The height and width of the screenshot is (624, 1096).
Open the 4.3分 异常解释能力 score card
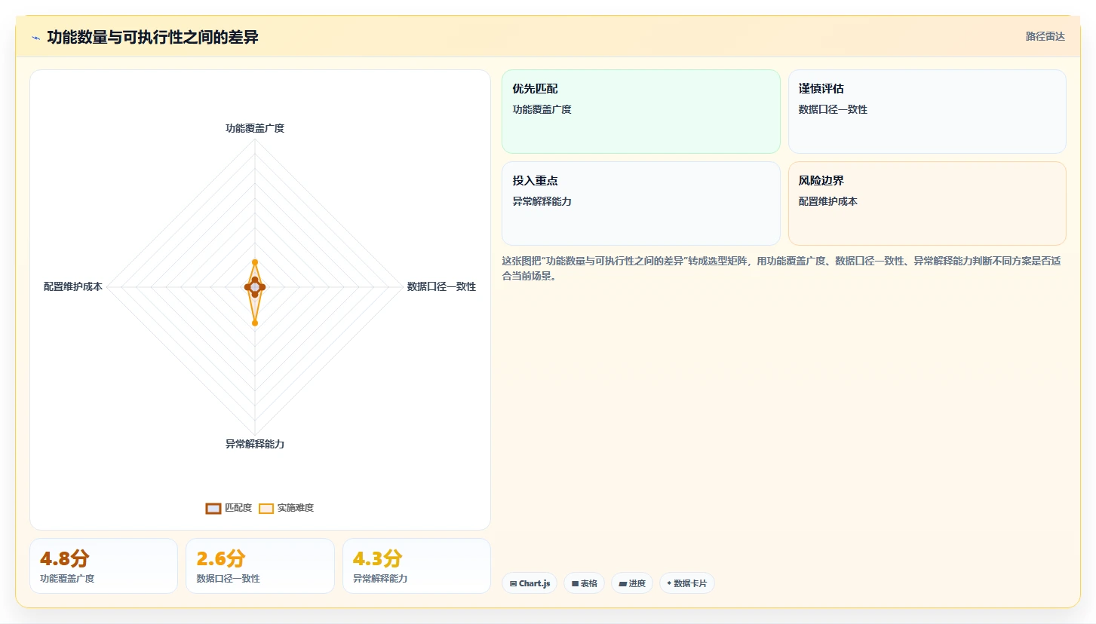(x=416, y=566)
